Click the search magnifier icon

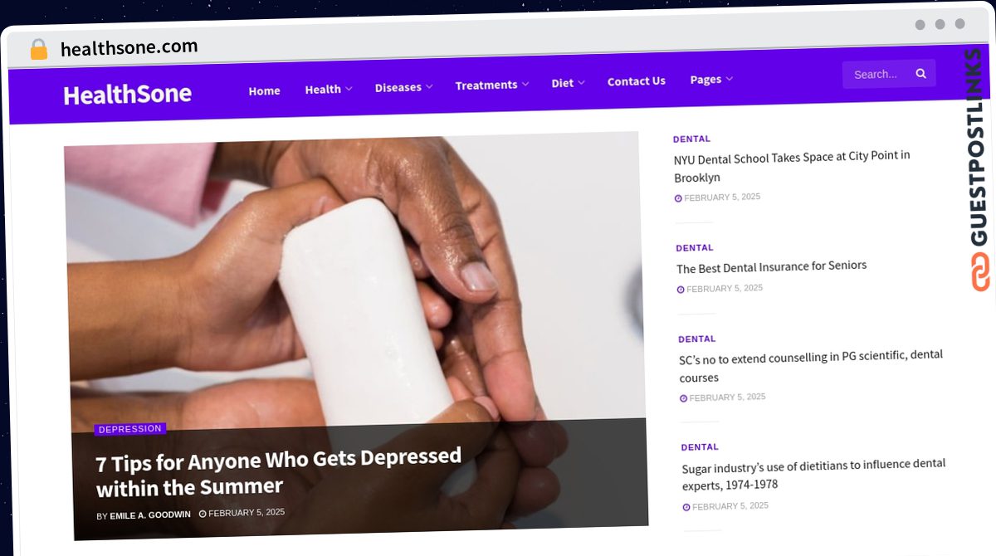point(920,73)
